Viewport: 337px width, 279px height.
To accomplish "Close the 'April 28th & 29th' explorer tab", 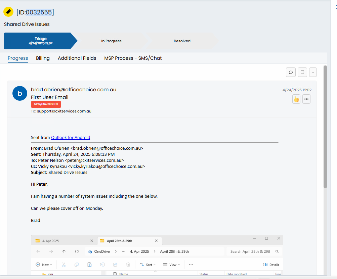I will [x=156, y=241].
